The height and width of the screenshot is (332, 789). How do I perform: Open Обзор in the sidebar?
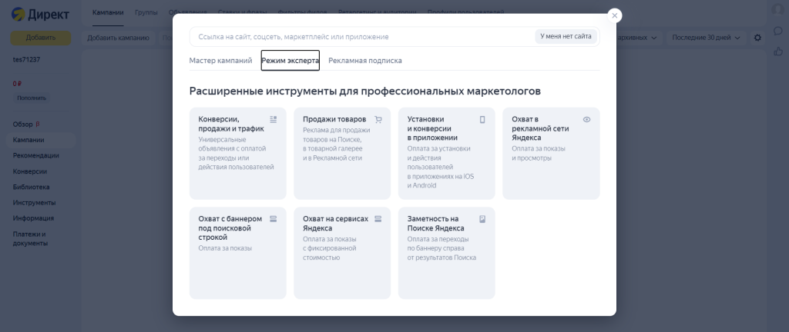coord(22,124)
